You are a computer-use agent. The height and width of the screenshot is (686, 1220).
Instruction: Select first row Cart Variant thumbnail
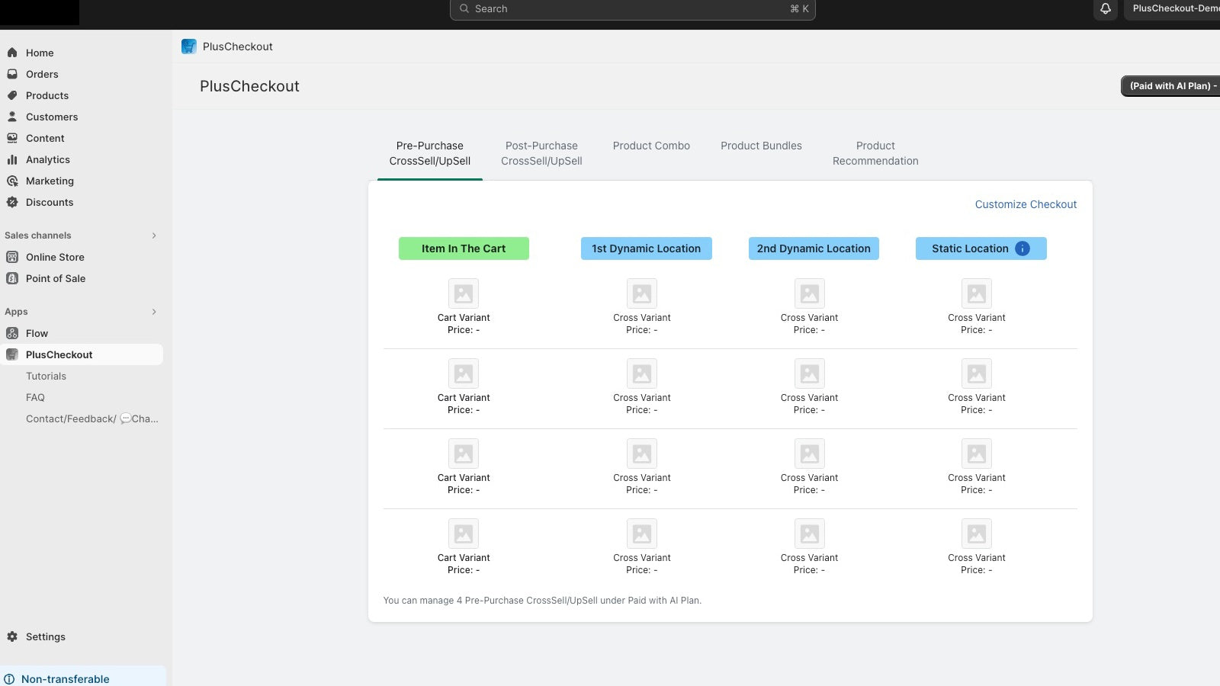point(464,293)
